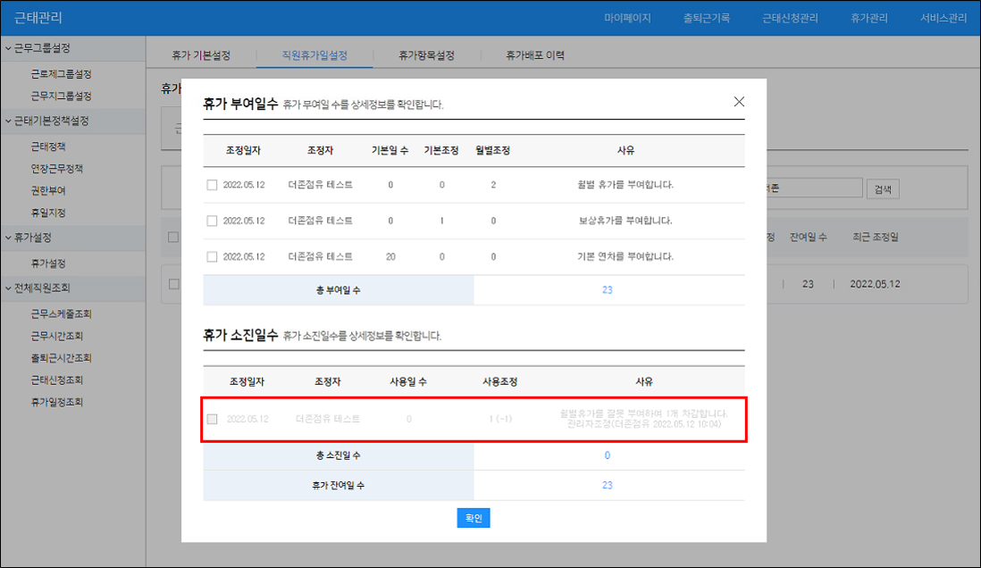Open 서비스관리 from the top menu
Screen dimensions: 981x568
[943, 19]
